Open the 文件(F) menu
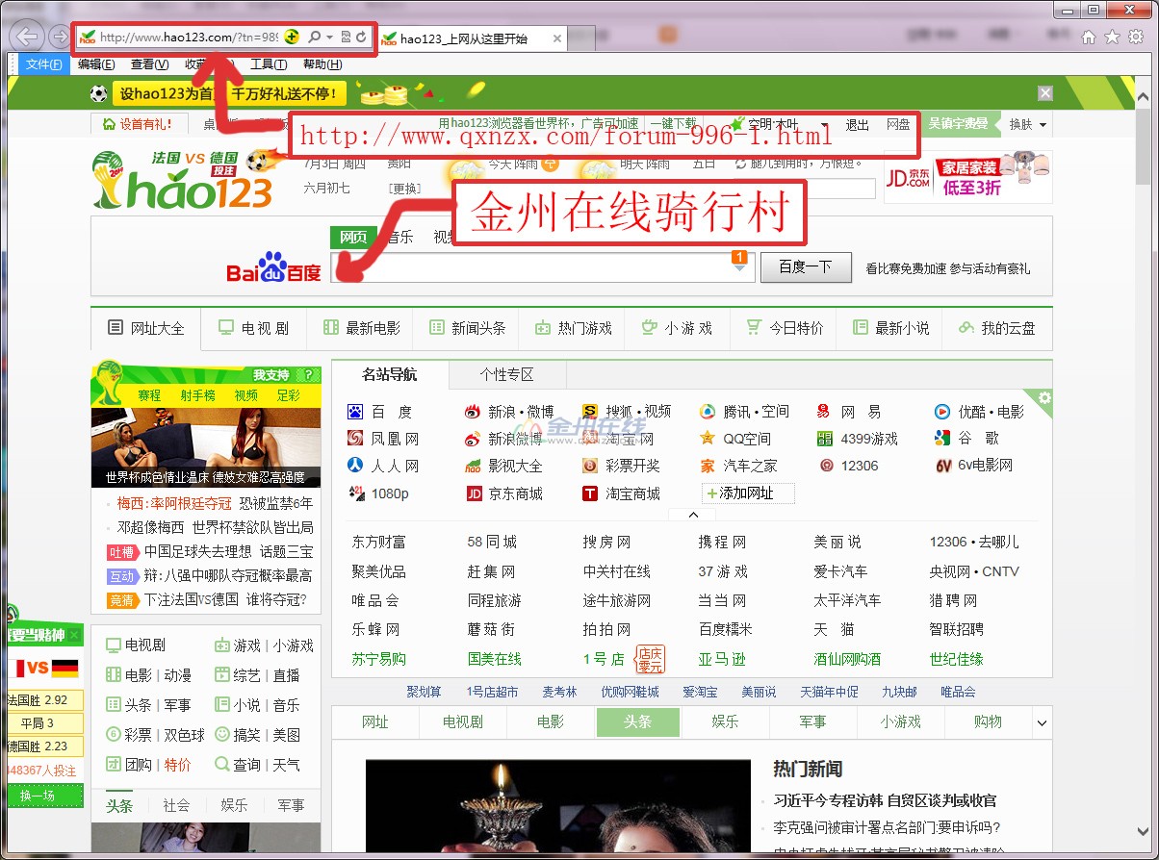The image size is (1159, 860). (x=43, y=64)
